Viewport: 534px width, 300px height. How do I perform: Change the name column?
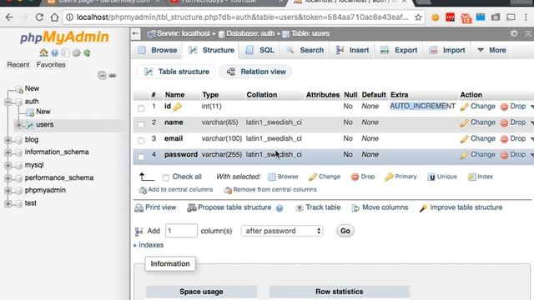tap(477, 122)
